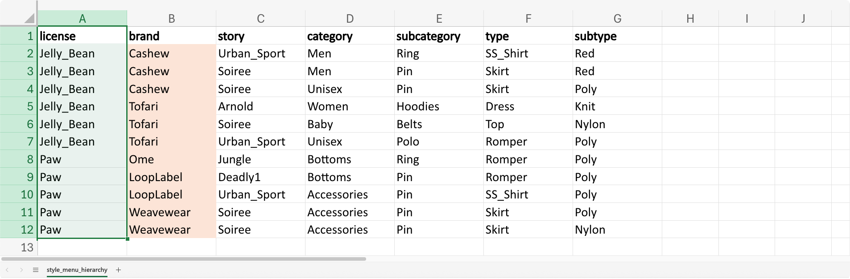This screenshot has width=850, height=279.
Task: Click the subcategory header cell
Action: (x=439, y=36)
